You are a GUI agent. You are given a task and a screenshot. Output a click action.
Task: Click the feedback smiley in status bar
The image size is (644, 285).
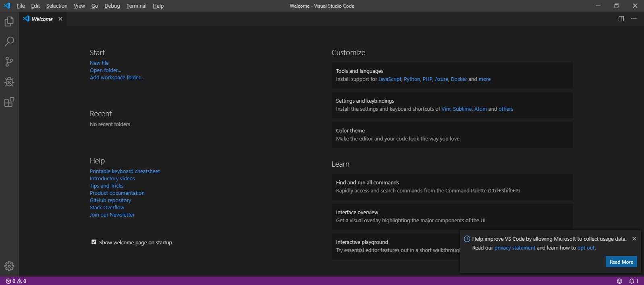coord(619,281)
